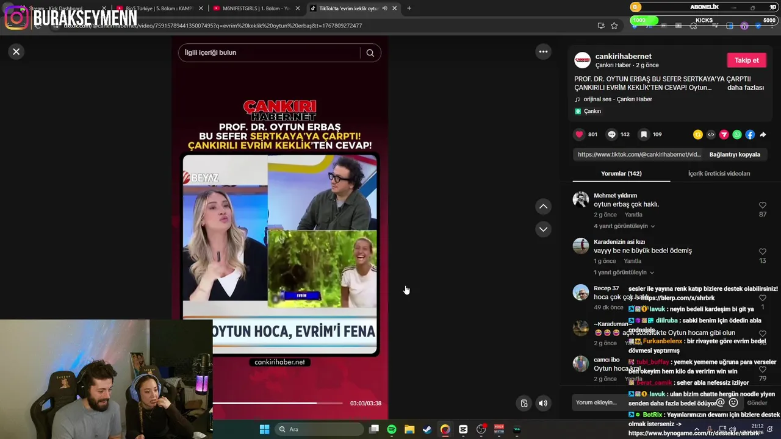This screenshot has height=439, width=781.
Task: Open Spotify from taskbar
Action: [392, 429]
